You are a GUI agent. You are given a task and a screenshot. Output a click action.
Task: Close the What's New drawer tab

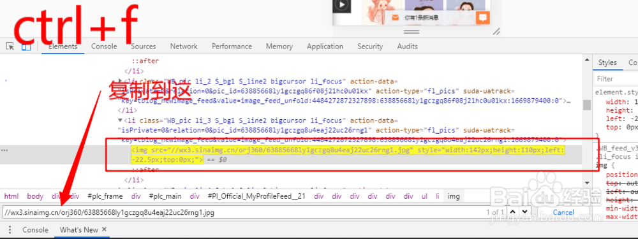(x=104, y=229)
